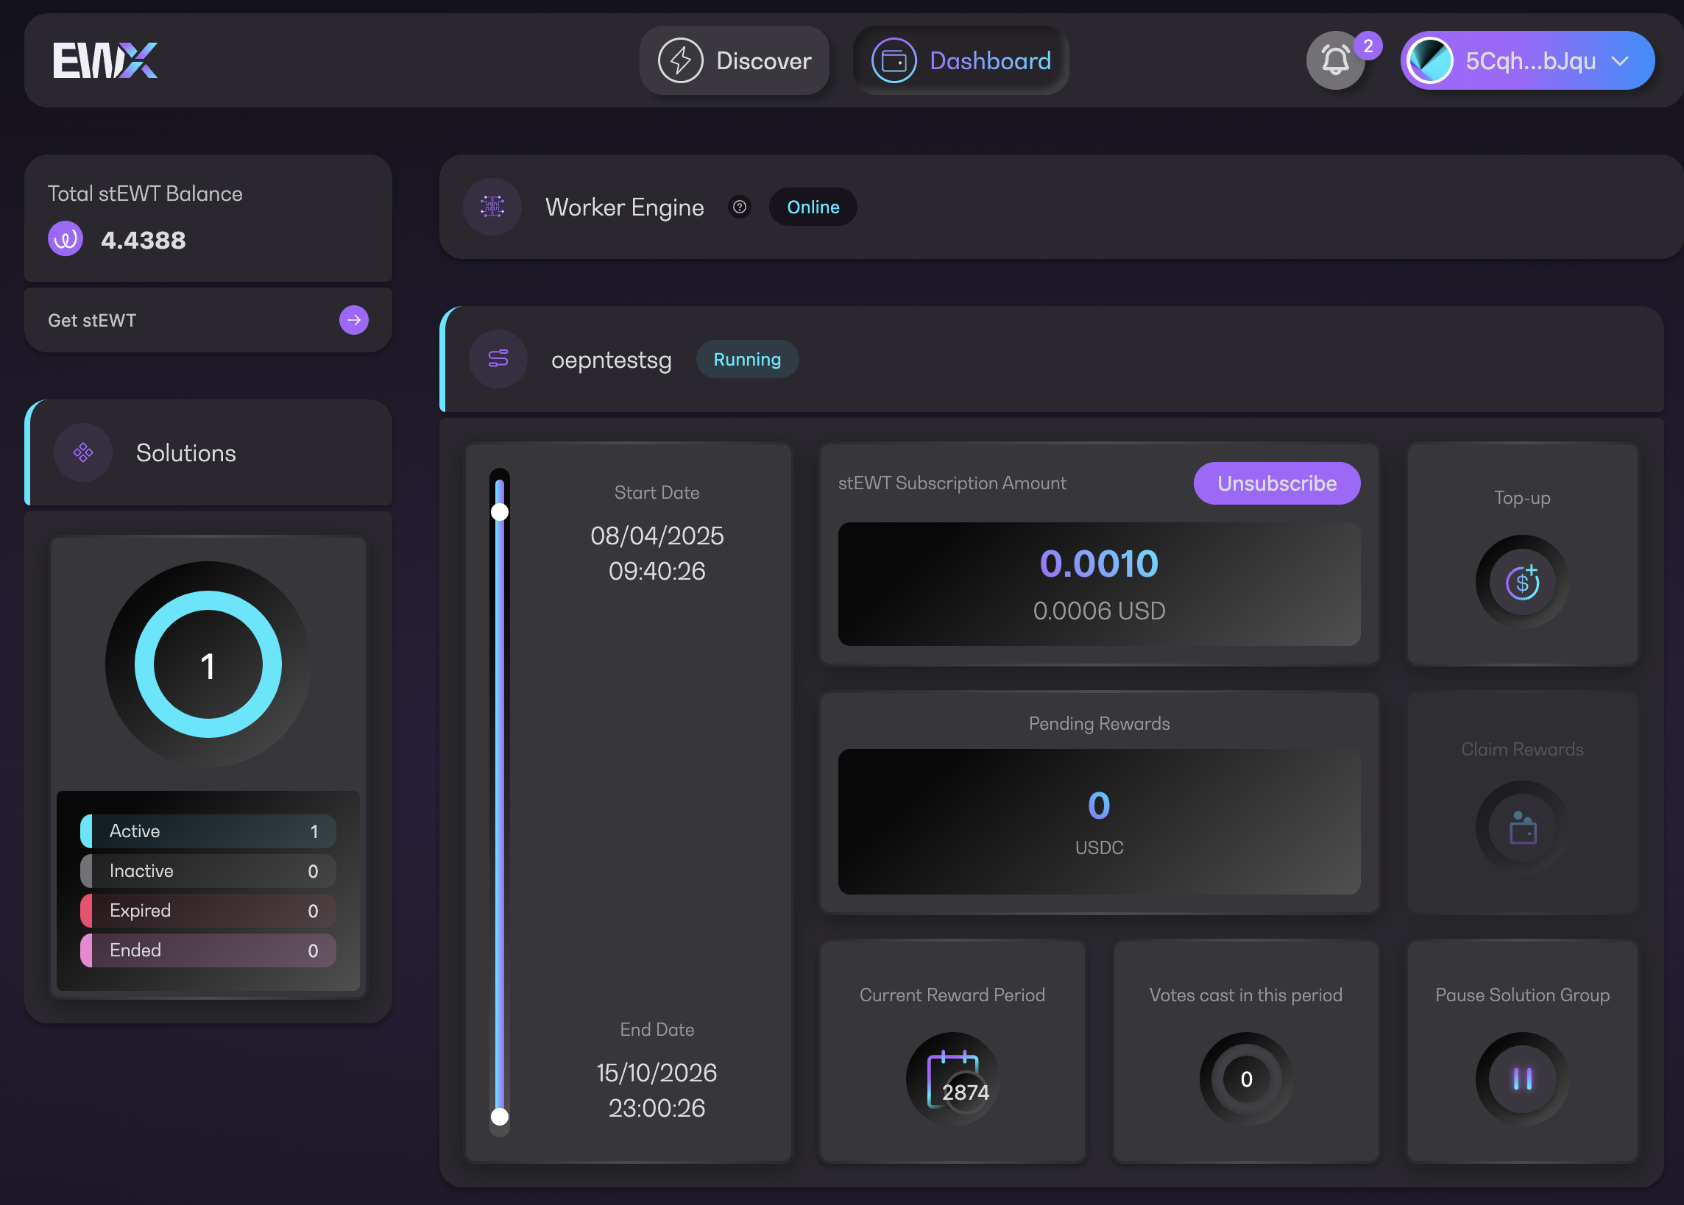Viewport: 1684px width, 1205px height.
Task: Click the EWX logo
Action: [x=105, y=60]
